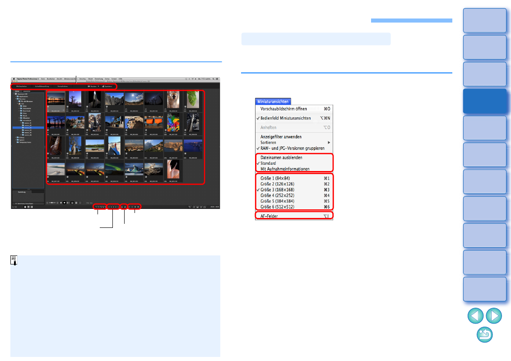The image size is (511, 361).
Task: Choose Dateinamen ausblenden
Action: tap(294, 157)
